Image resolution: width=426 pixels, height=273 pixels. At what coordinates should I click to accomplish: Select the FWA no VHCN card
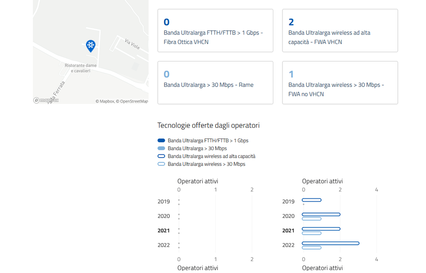pos(340,83)
